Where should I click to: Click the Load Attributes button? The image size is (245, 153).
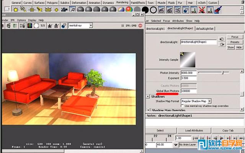[x=194, y=130]
